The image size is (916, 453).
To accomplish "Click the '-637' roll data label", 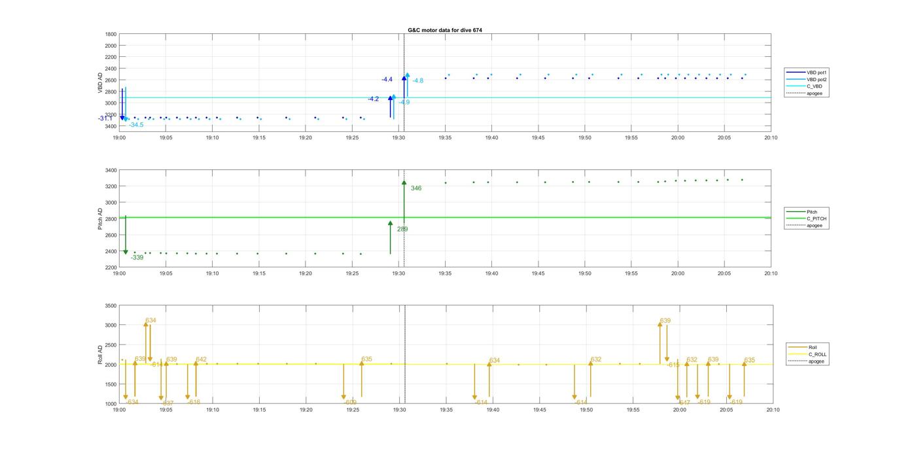I will click(167, 403).
